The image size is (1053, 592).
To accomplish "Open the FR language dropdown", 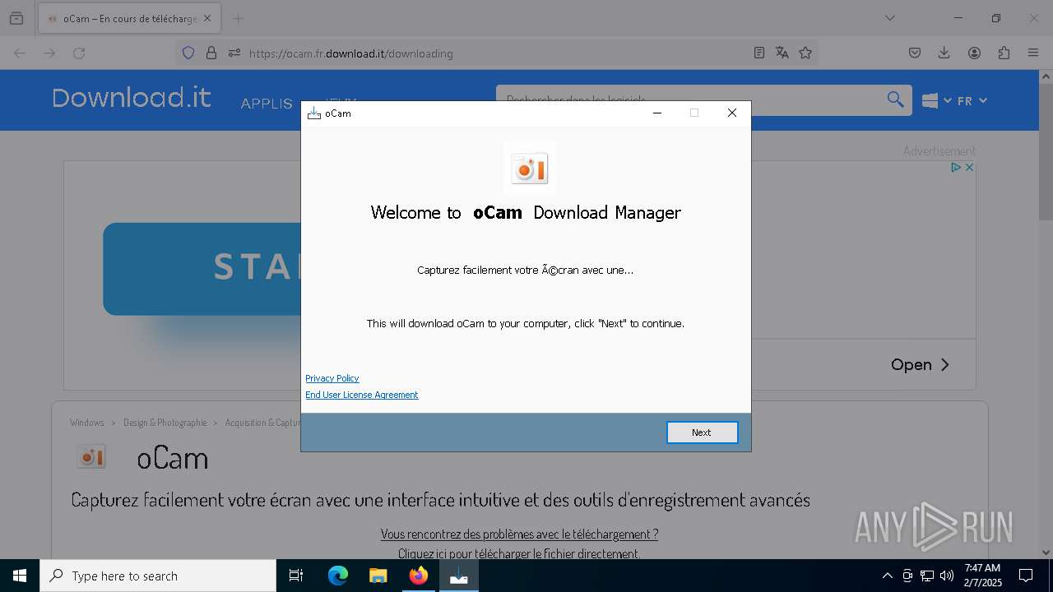I will [972, 100].
